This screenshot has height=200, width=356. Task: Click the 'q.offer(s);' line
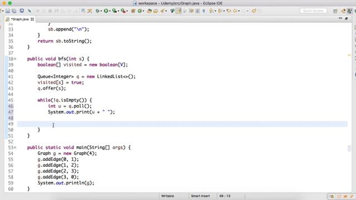click(52, 88)
